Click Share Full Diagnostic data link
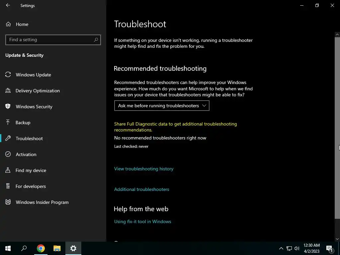The width and height of the screenshot is (340, 255). 175,127
